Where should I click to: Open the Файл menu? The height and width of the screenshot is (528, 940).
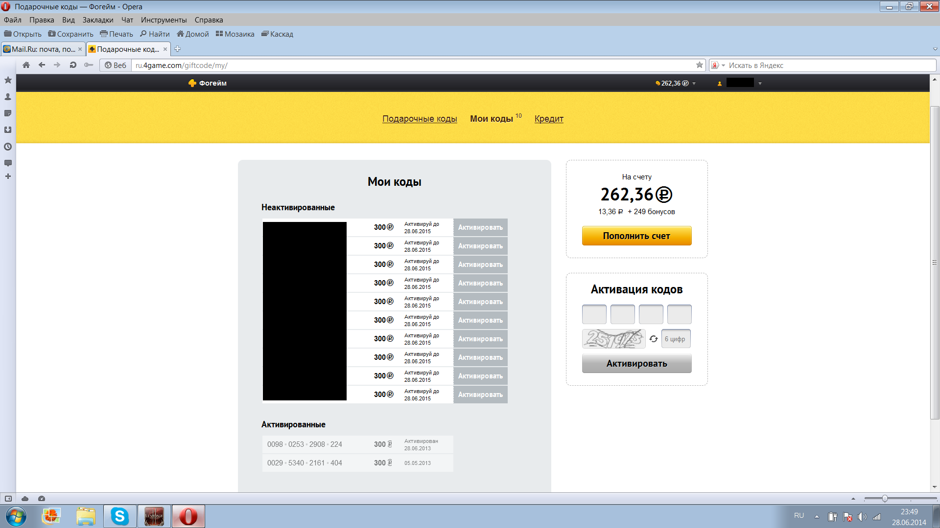point(13,20)
